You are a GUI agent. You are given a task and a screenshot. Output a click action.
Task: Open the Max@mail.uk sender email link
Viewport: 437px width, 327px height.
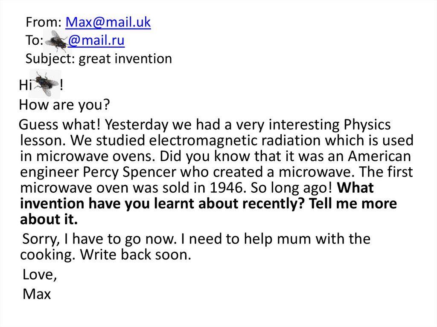pyautogui.click(x=108, y=22)
